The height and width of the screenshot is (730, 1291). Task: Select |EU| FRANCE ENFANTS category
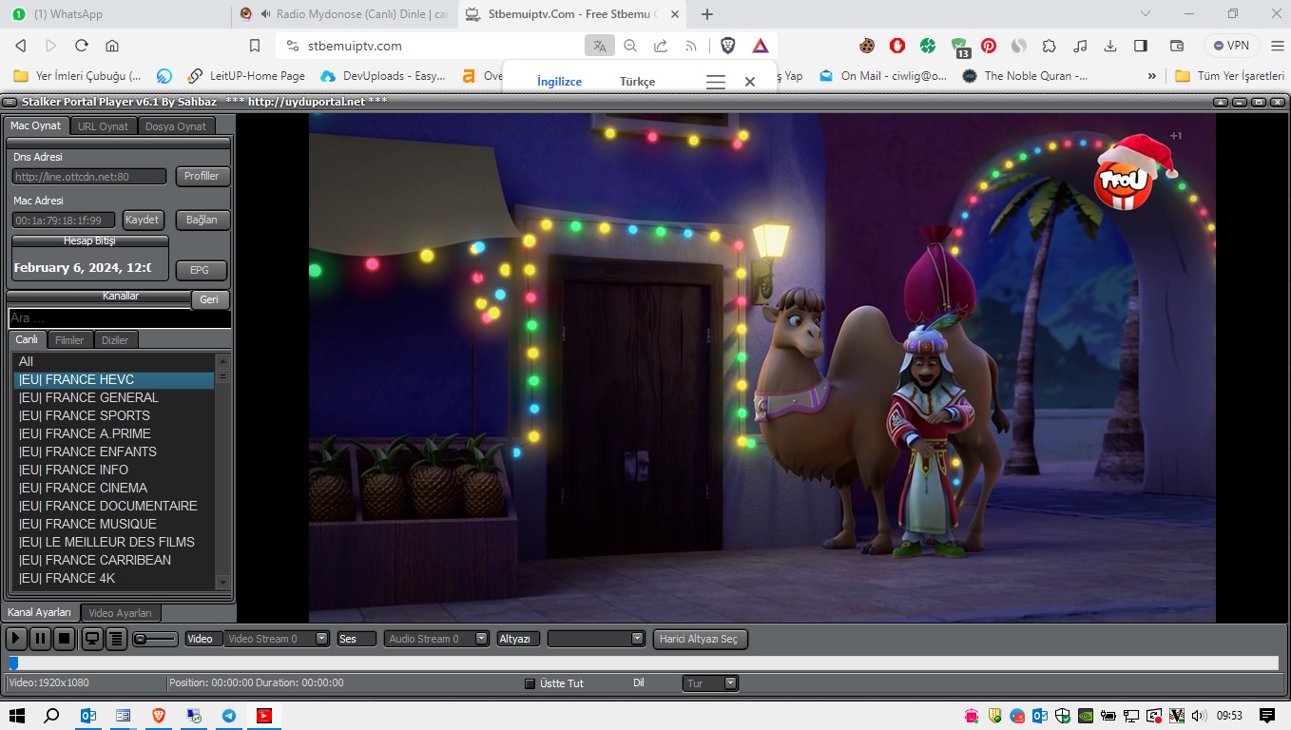(113, 451)
